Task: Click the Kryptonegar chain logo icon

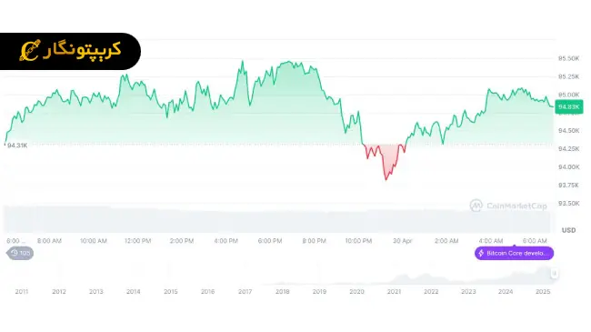Action: click(x=29, y=51)
